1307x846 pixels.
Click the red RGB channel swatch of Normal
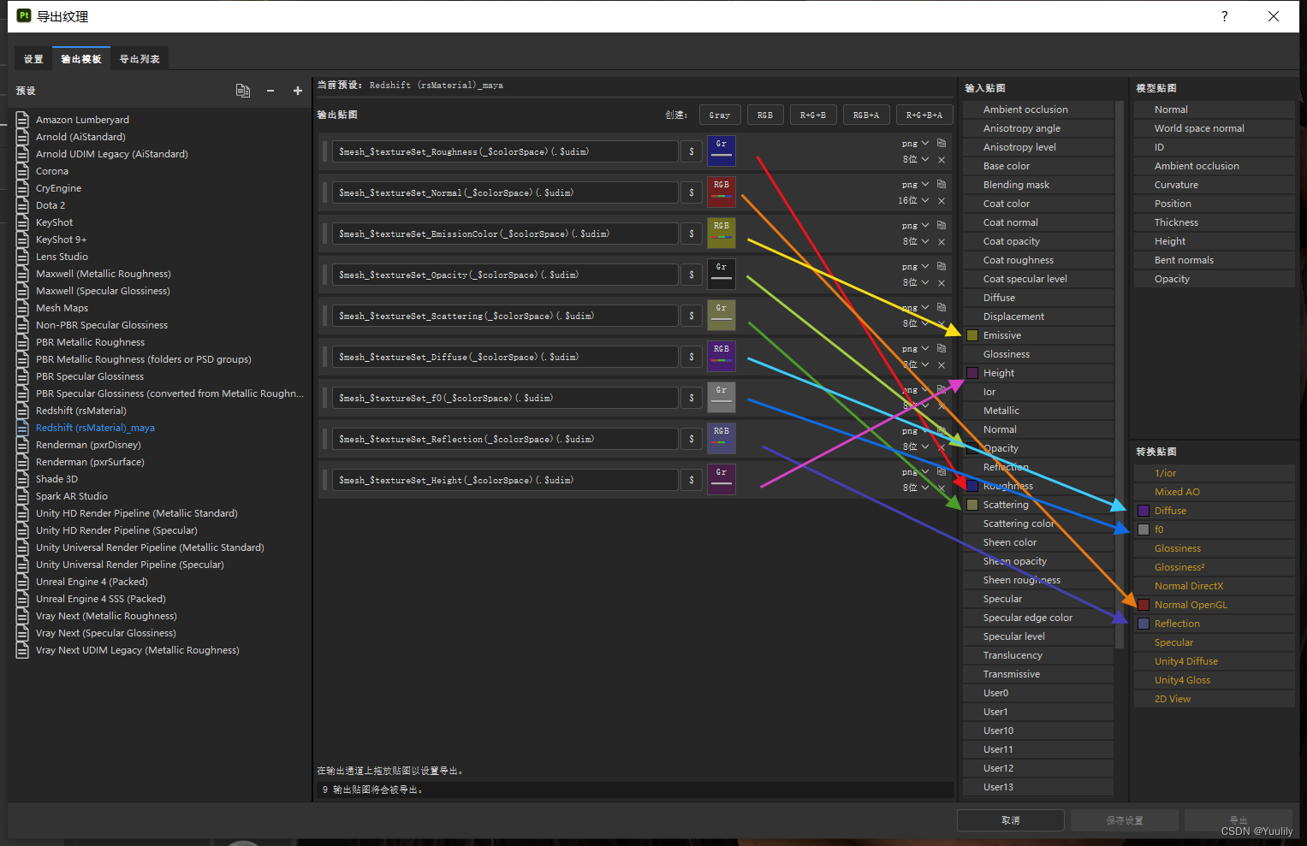[722, 192]
